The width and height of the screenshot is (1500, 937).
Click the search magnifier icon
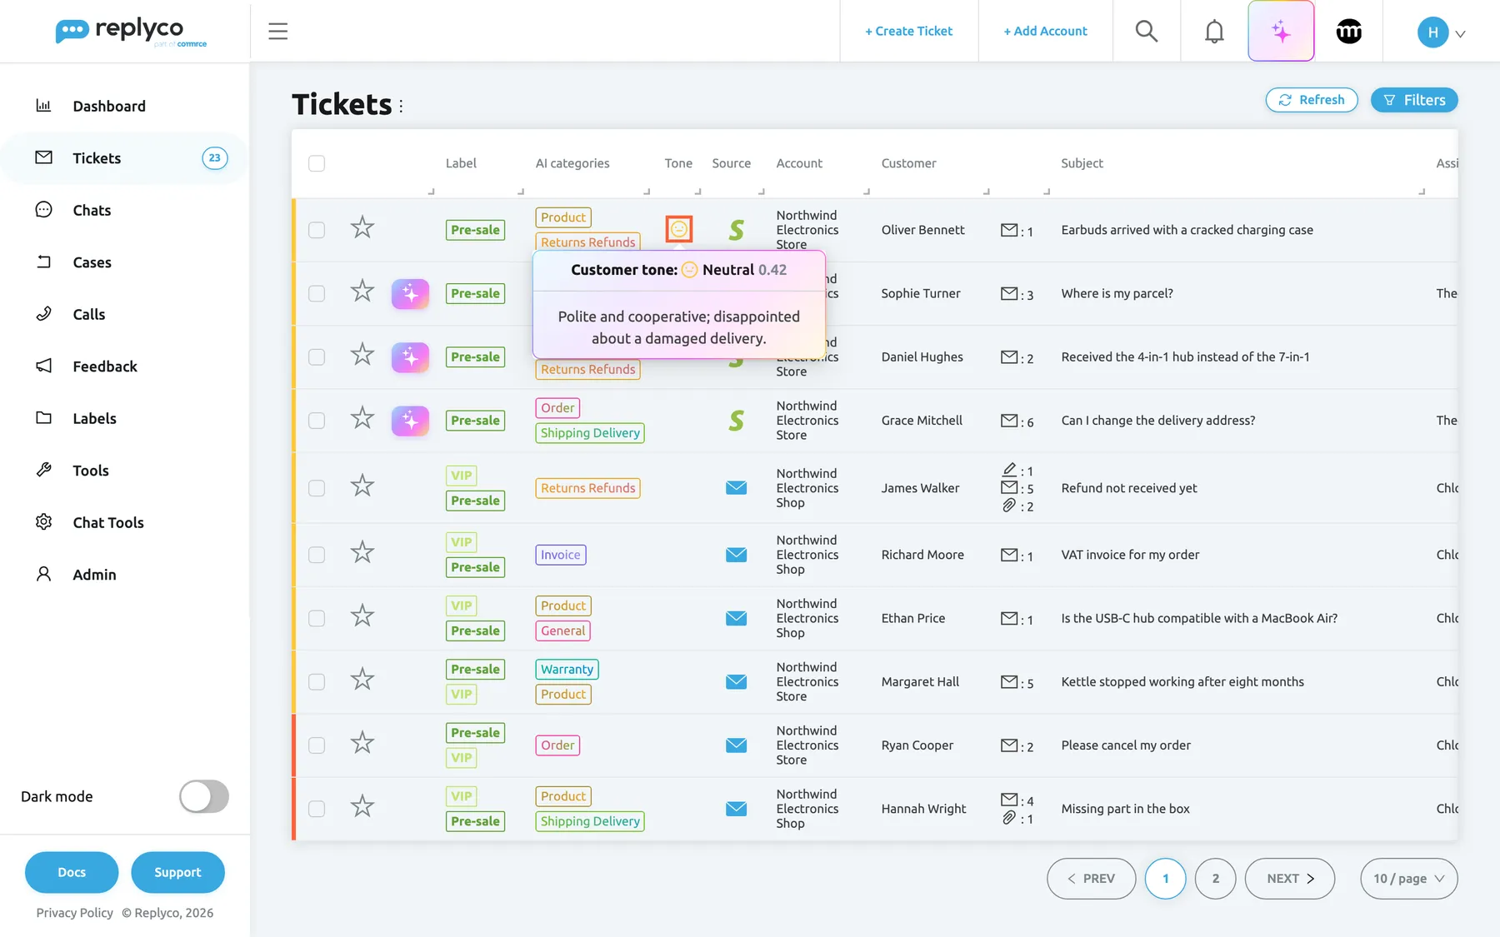click(x=1147, y=32)
